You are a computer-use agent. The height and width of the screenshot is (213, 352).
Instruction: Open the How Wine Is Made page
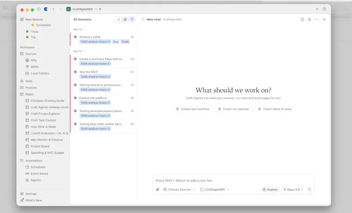coord(40,127)
